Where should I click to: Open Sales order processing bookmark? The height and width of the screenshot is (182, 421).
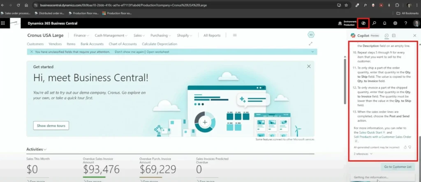pyautogui.click(x=16, y=13)
